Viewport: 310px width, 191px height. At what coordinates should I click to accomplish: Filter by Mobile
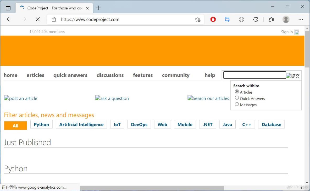coord(185,124)
